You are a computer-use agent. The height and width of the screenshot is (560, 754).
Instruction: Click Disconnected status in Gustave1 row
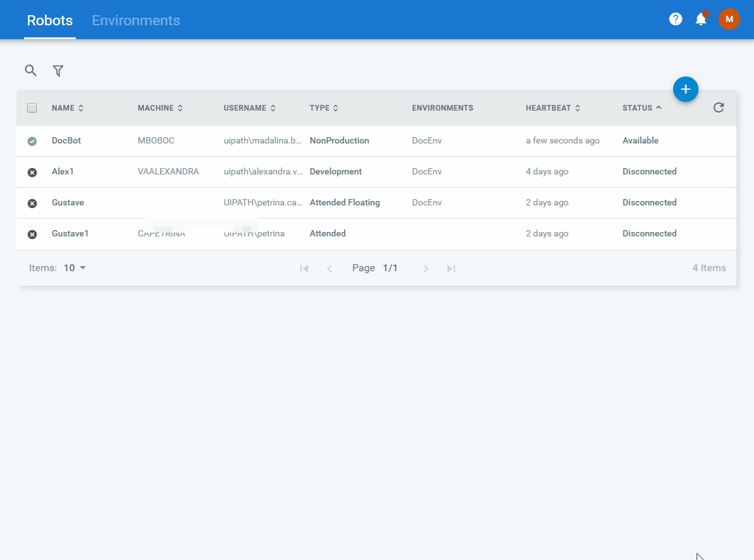[650, 233]
